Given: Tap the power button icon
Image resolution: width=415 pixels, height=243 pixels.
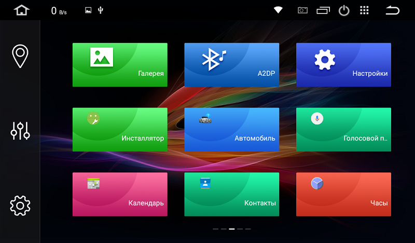Looking at the screenshot, I should (344, 10).
